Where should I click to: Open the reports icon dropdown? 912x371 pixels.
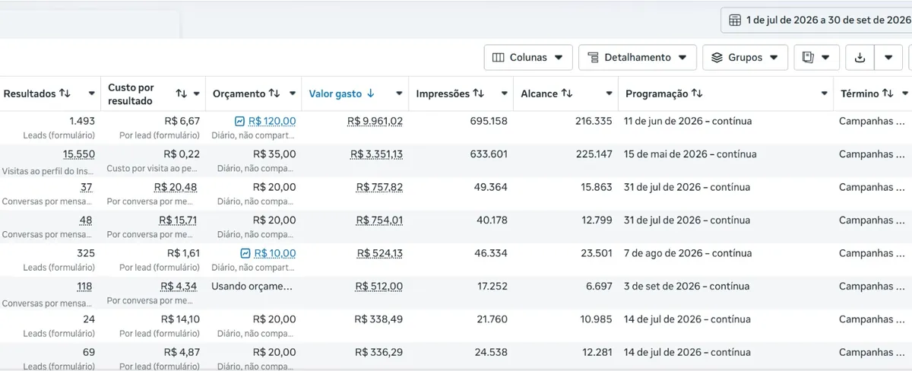[x=816, y=57]
